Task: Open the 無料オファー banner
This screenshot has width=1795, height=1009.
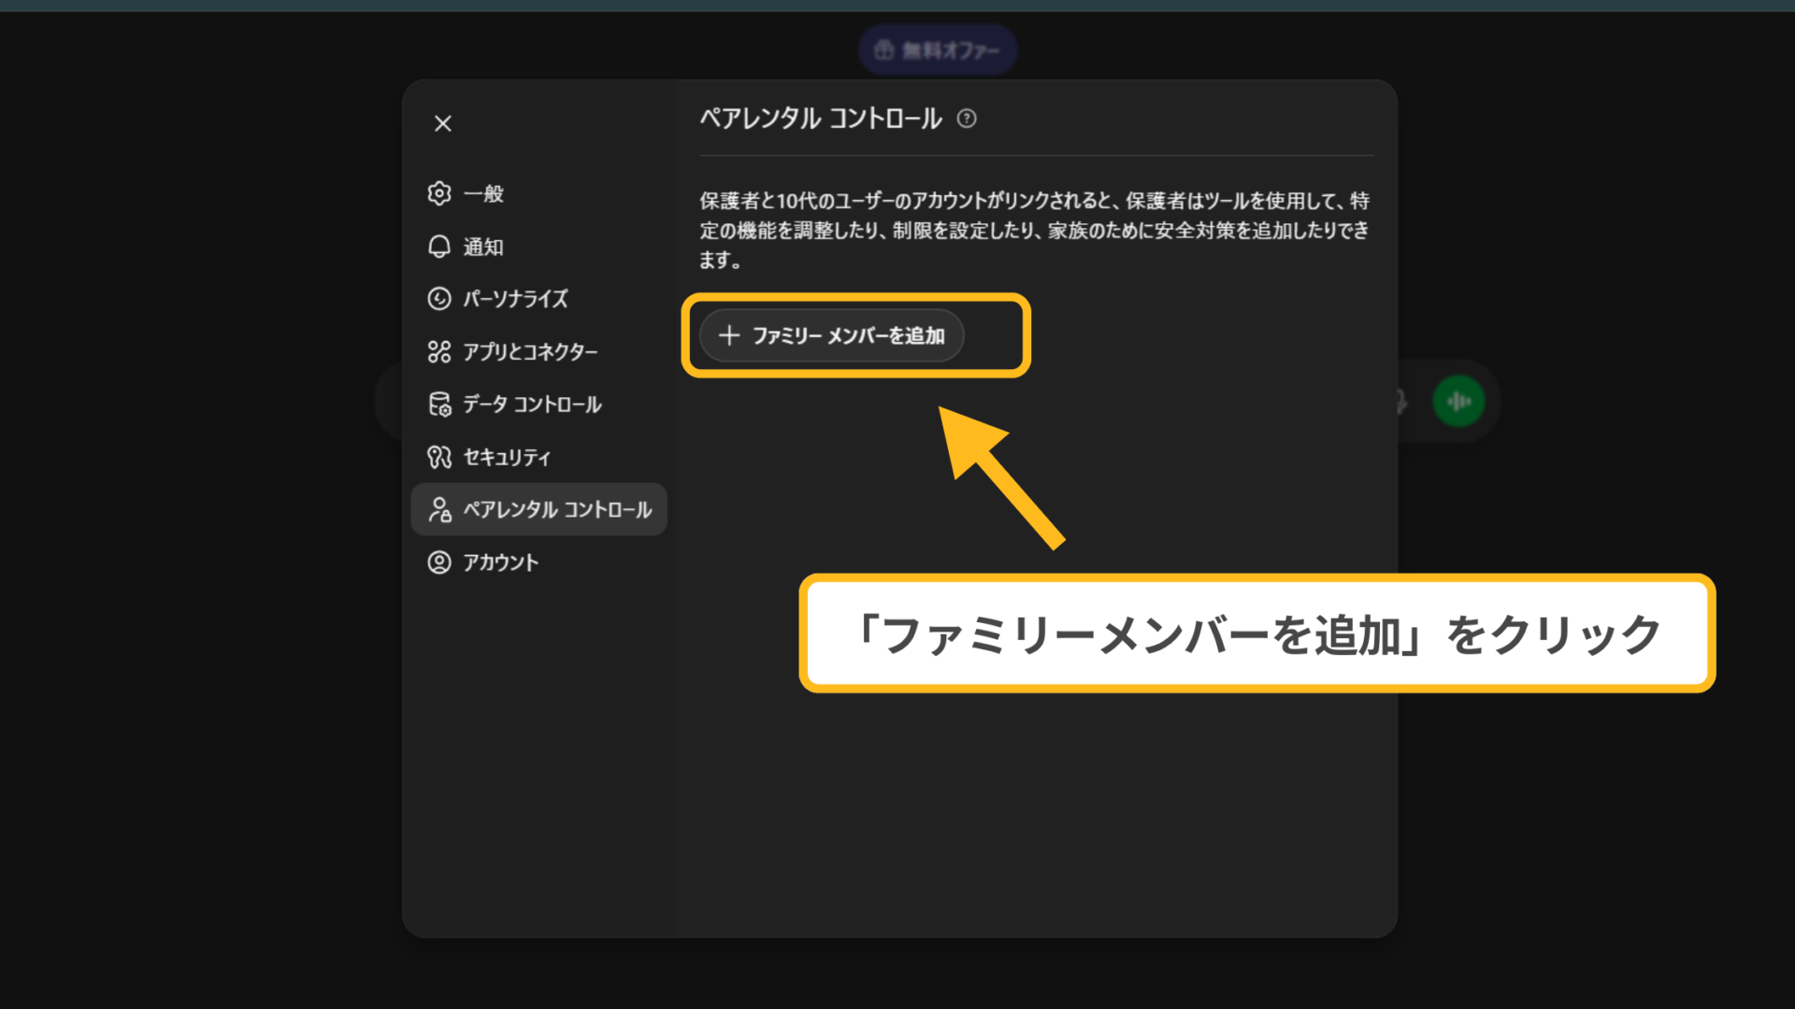Action: tap(938, 49)
